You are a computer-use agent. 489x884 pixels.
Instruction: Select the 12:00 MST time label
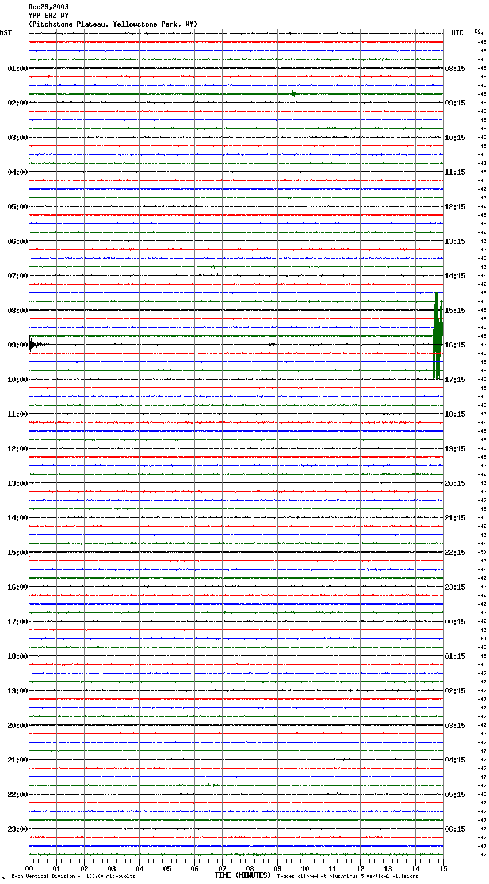pyautogui.click(x=17, y=449)
